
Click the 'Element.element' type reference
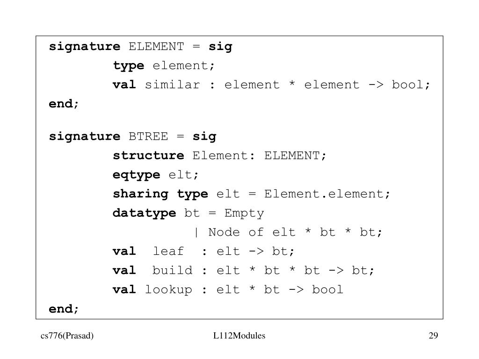324,194
